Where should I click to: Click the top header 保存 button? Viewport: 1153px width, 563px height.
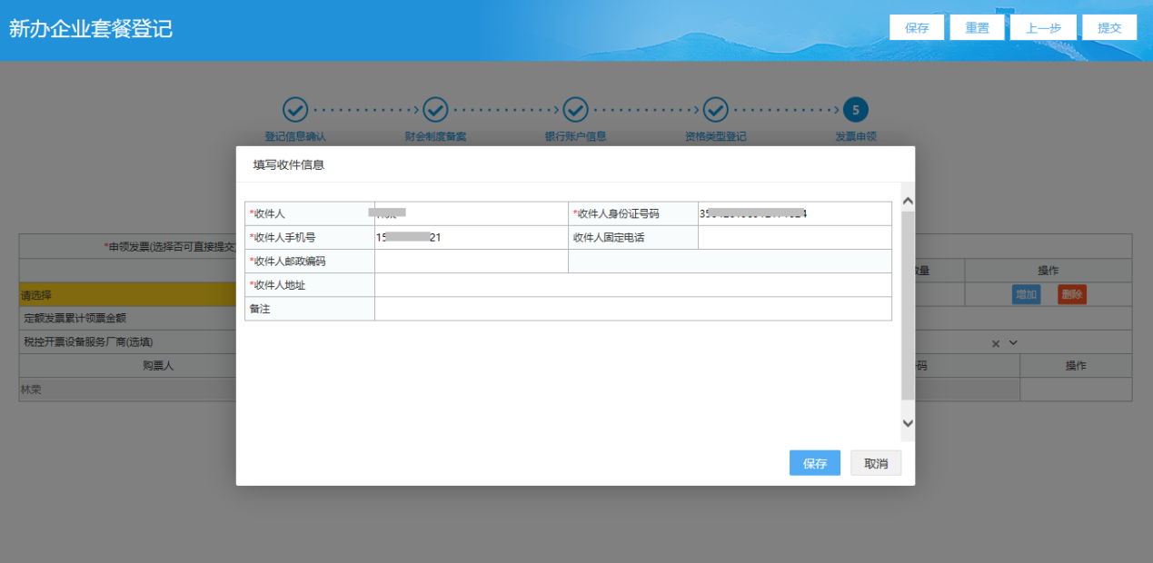click(x=917, y=28)
